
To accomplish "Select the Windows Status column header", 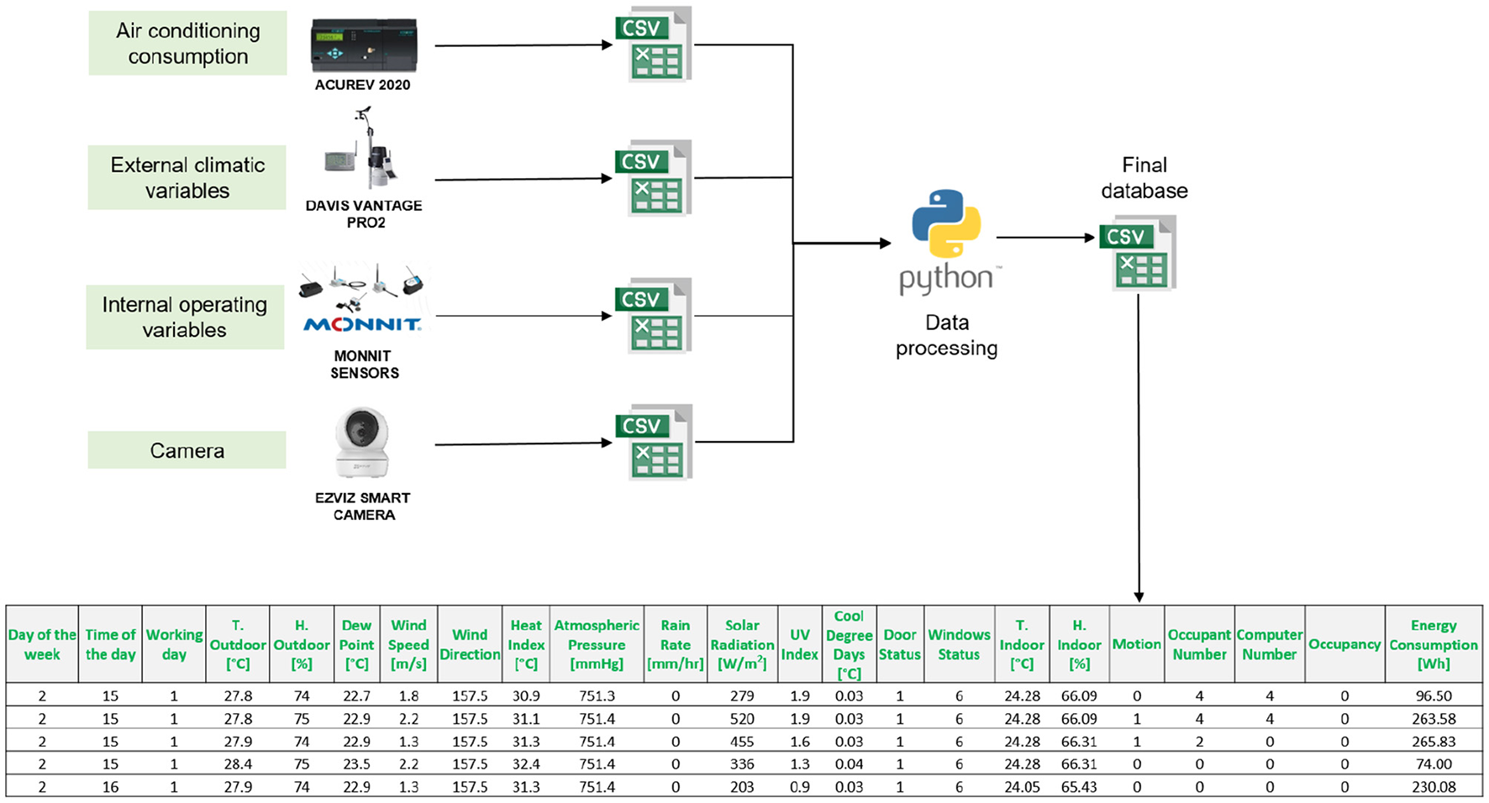I will pyautogui.click(x=959, y=644).
